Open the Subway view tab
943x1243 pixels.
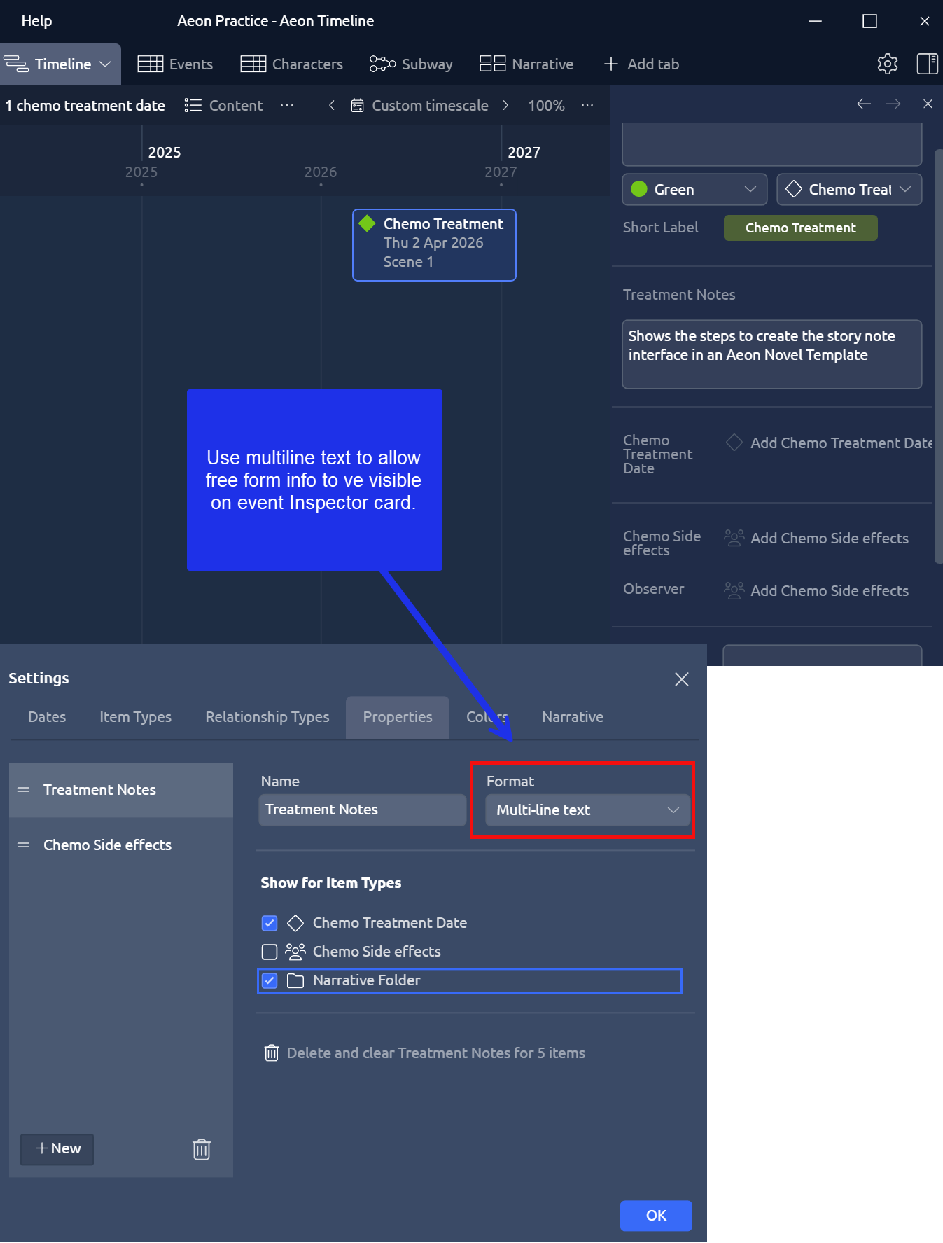412,64
